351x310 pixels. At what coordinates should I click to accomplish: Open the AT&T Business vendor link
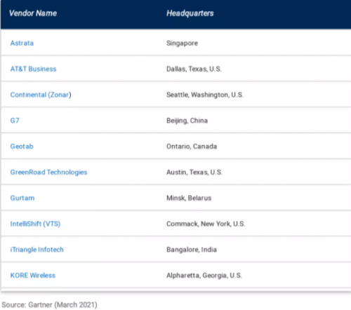point(33,69)
